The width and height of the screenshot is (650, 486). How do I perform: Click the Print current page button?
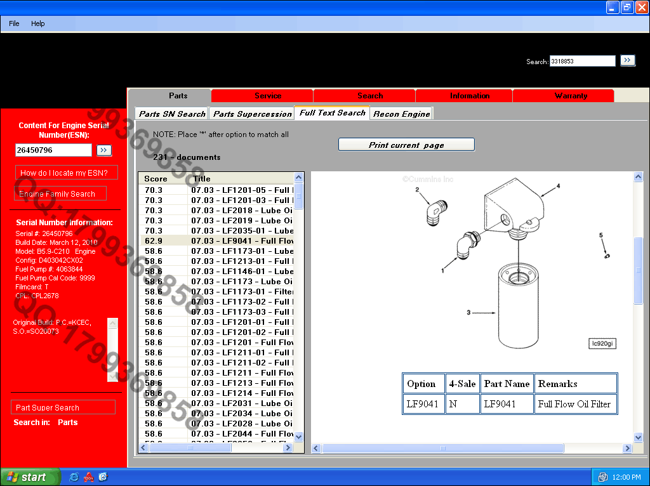click(x=406, y=145)
